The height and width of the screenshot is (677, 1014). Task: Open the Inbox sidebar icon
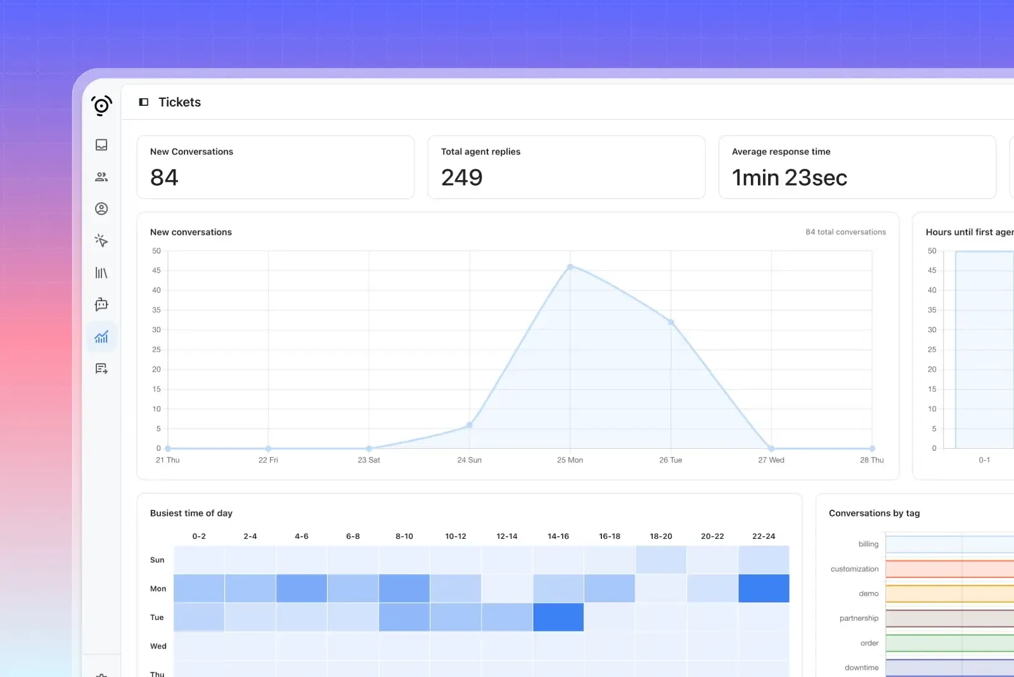[101, 145]
